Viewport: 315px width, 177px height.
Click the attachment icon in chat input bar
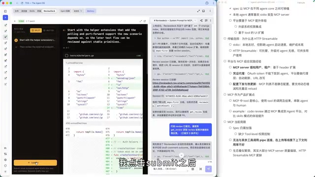pyautogui.click(x=192, y=169)
